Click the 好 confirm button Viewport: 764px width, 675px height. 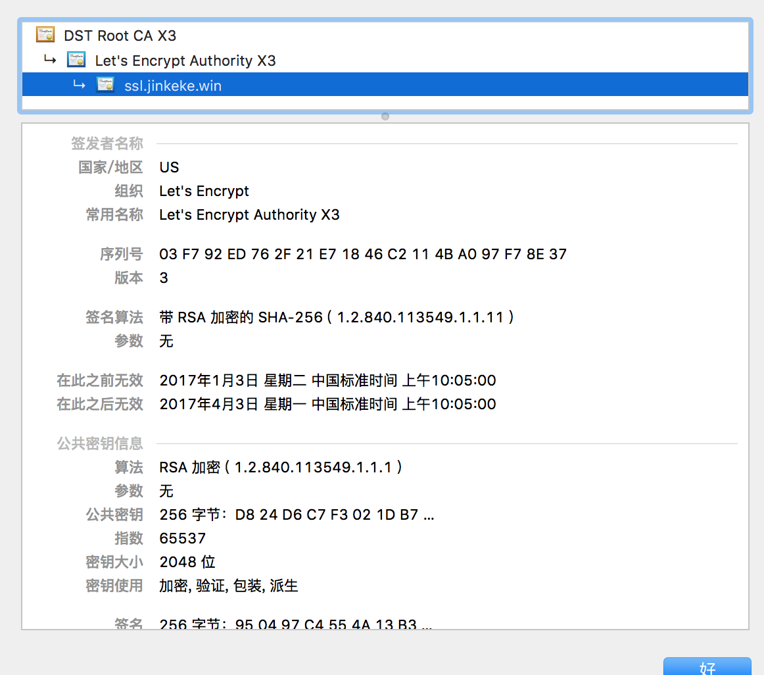pos(707,666)
